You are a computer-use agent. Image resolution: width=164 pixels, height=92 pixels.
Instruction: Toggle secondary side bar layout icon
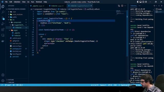point(143,2)
